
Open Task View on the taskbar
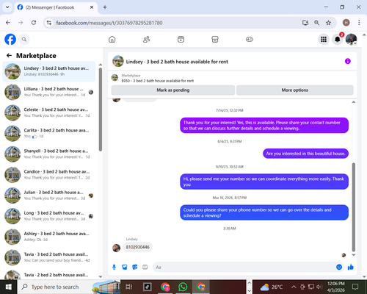pos(129,287)
